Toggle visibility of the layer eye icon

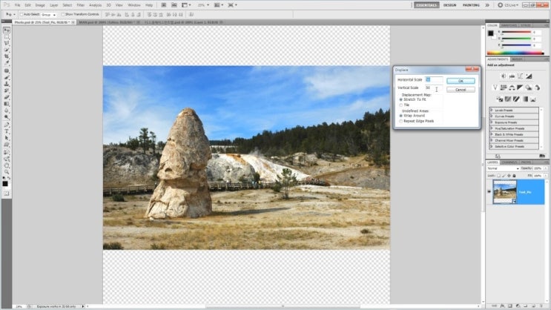tap(489, 191)
